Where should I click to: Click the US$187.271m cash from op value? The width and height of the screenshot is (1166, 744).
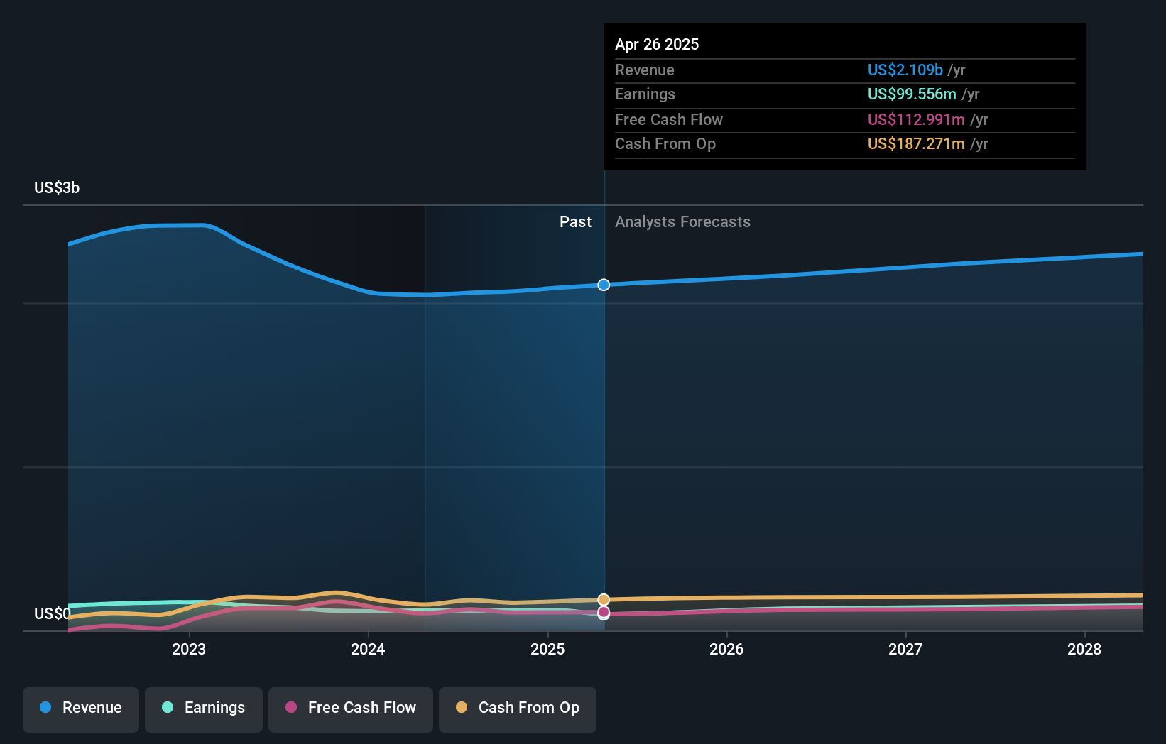(916, 143)
